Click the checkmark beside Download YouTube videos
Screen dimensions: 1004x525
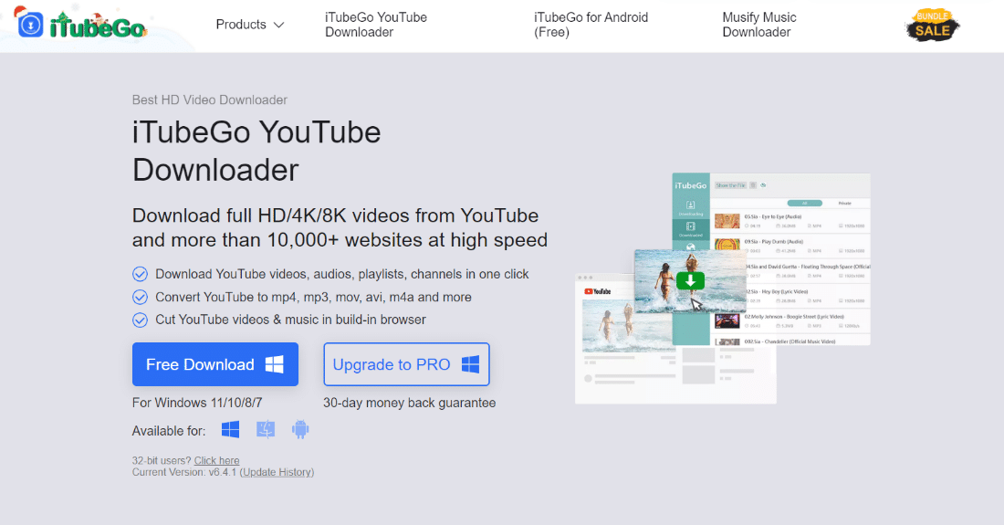click(x=140, y=274)
